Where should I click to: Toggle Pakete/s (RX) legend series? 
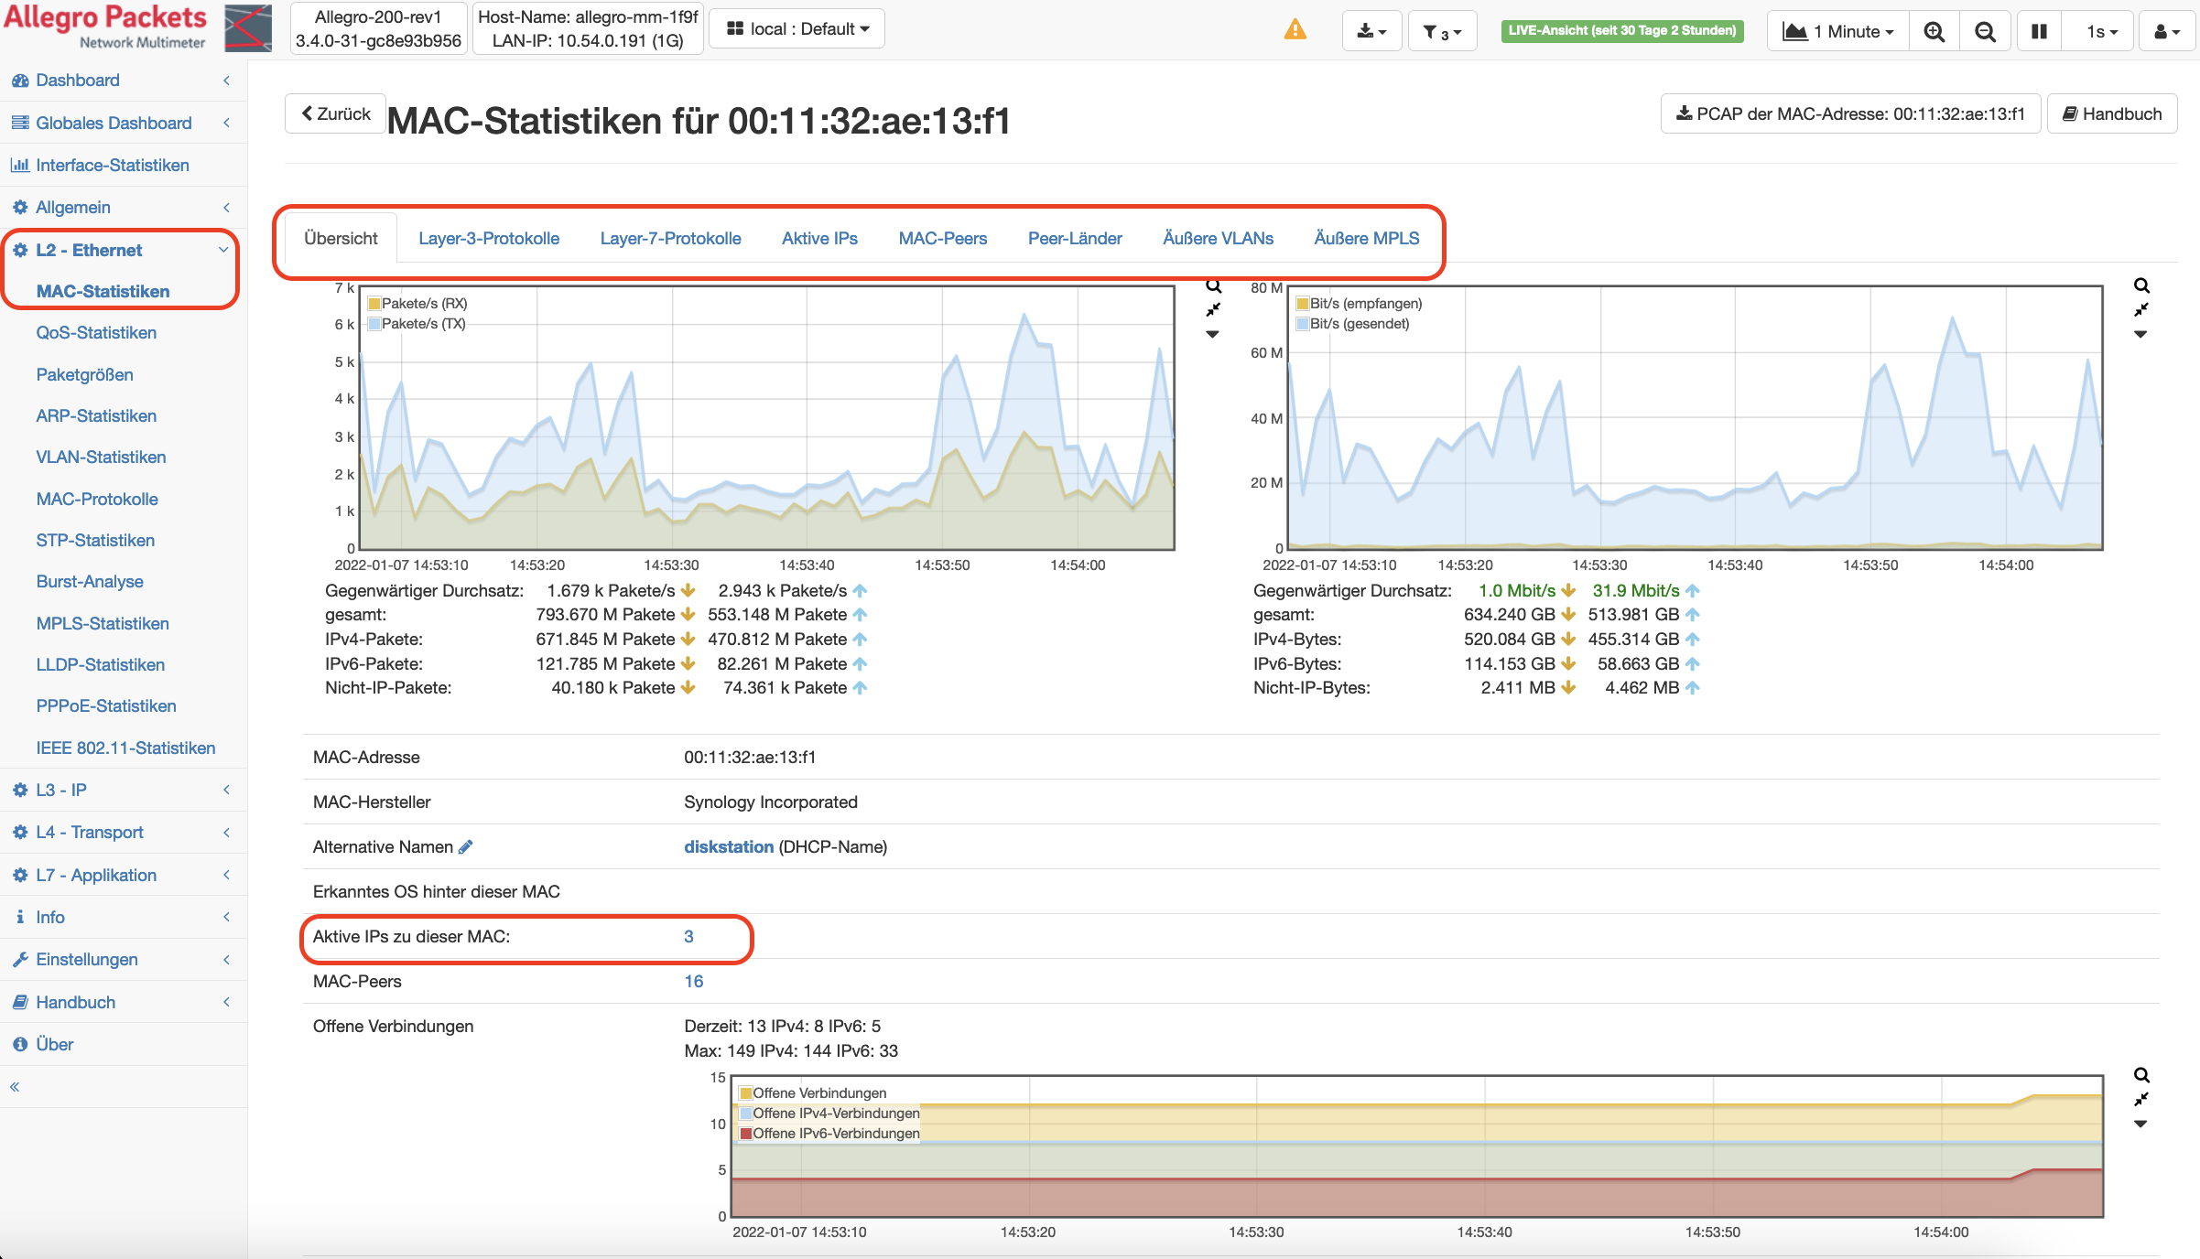(x=417, y=304)
